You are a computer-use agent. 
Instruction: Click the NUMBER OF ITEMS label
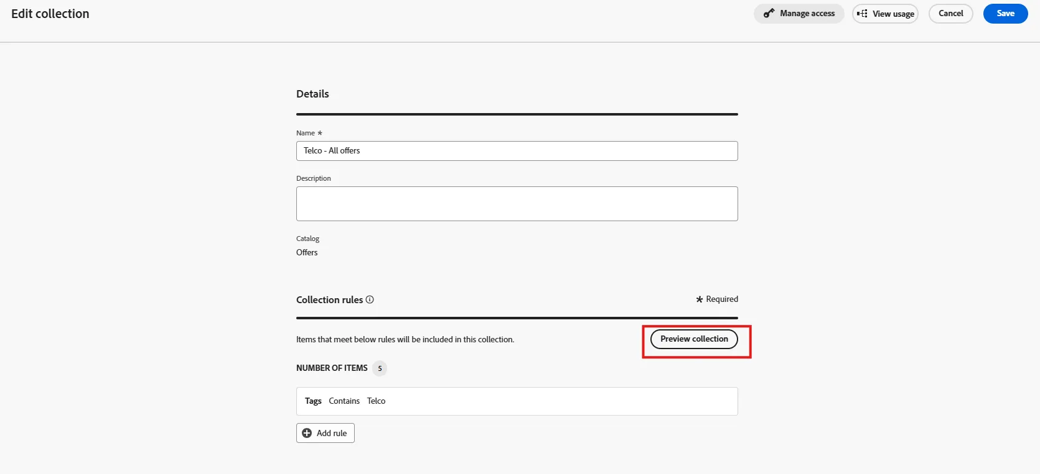click(x=332, y=368)
